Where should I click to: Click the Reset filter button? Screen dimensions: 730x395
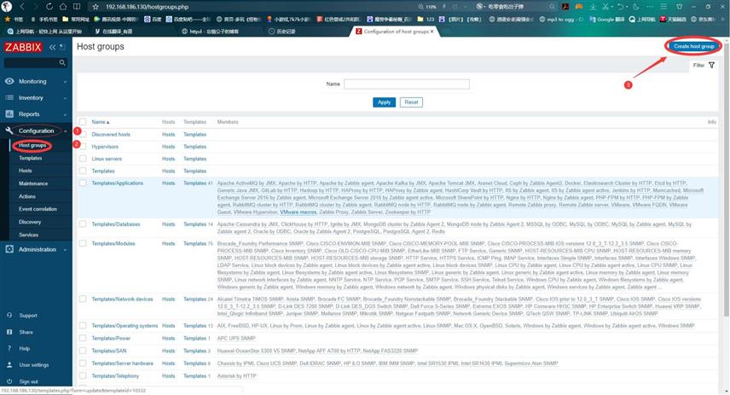(x=411, y=102)
